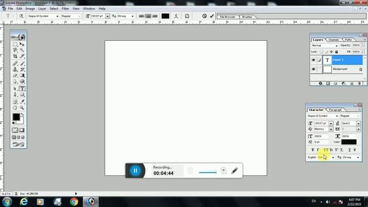Image resolution: width=368 pixels, height=207 pixels.
Task: Hide the Background layer eye icon
Action: coord(313,69)
